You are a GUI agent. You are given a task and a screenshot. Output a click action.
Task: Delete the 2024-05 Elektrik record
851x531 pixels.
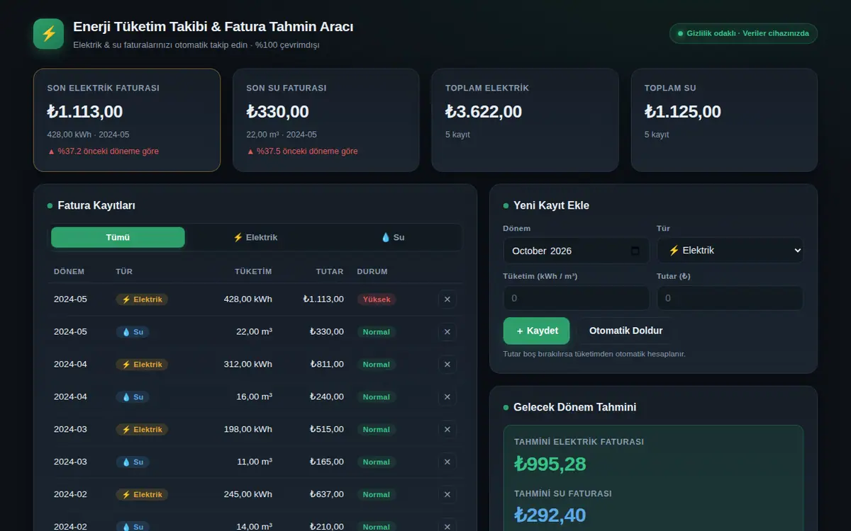[x=447, y=299]
